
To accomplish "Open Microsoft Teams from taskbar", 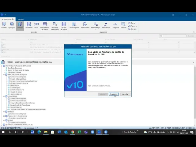I will click(86, 132).
